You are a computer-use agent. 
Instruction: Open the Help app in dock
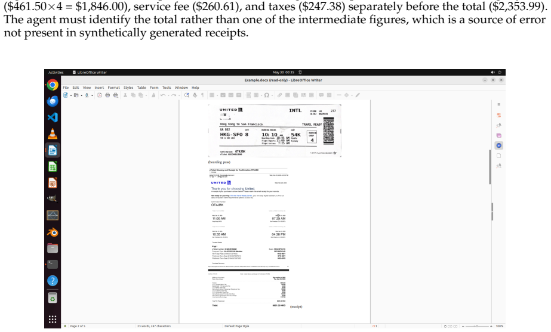[53, 281]
